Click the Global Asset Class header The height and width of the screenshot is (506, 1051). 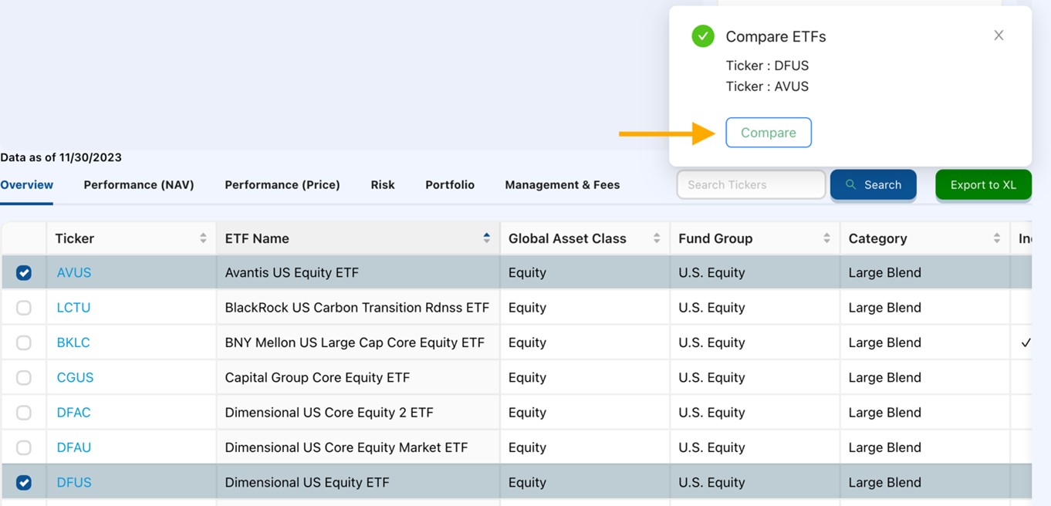click(585, 238)
